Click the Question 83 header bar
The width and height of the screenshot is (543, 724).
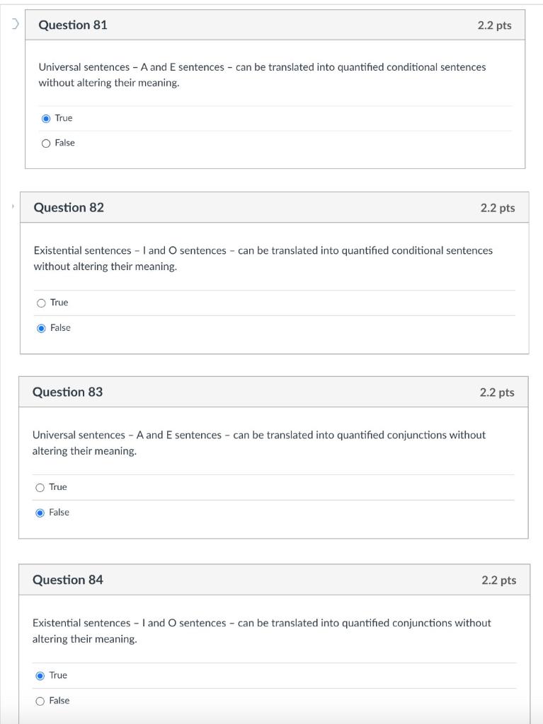click(x=276, y=392)
